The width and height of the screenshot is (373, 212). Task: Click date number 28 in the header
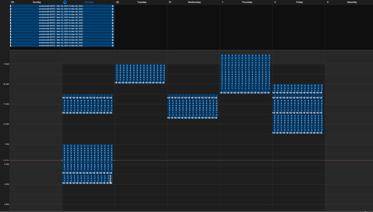[x=12, y=2]
